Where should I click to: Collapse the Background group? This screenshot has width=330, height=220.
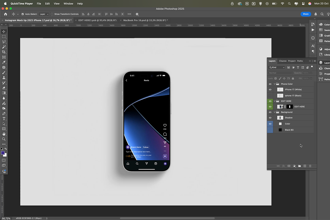point(274,112)
